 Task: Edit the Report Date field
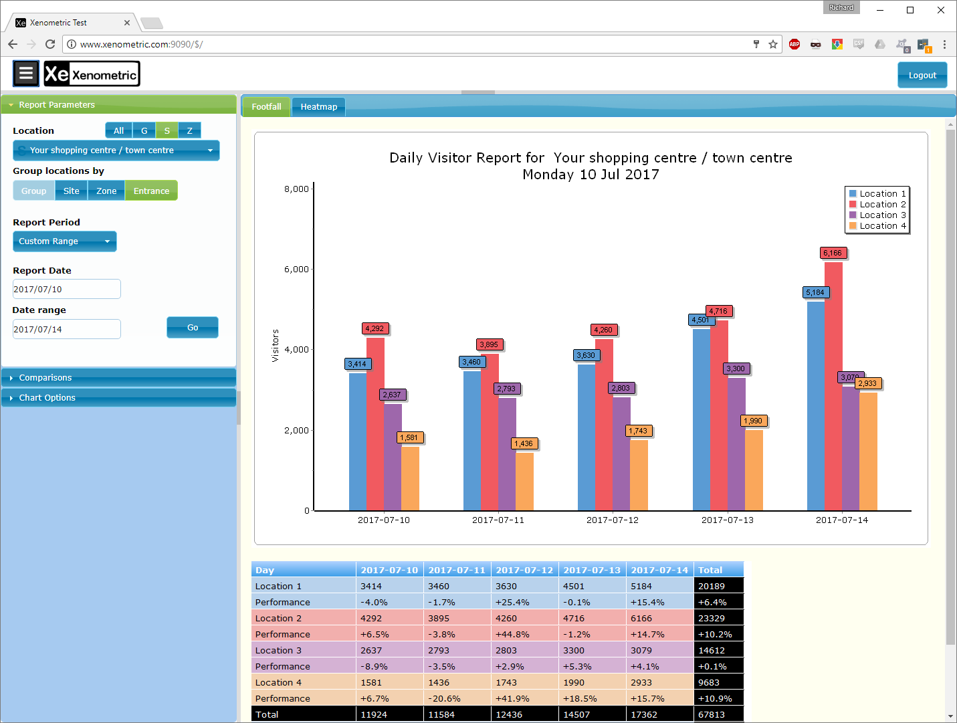67,289
